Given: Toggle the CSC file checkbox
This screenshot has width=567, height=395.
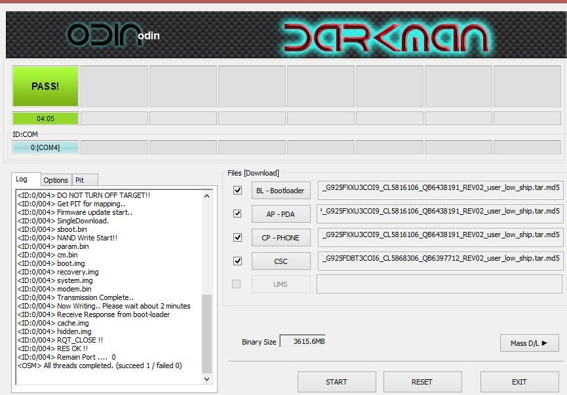Looking at the screenshot, I should tap(237, 261).
